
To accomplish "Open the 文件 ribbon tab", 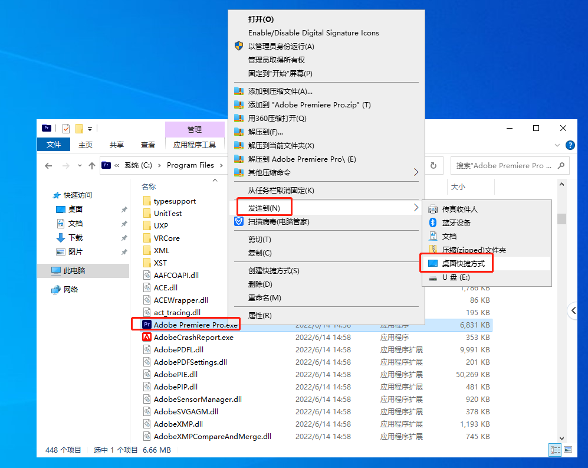I will coord(54,145).
